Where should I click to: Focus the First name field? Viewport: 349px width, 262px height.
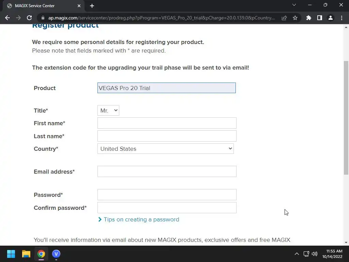167,123
